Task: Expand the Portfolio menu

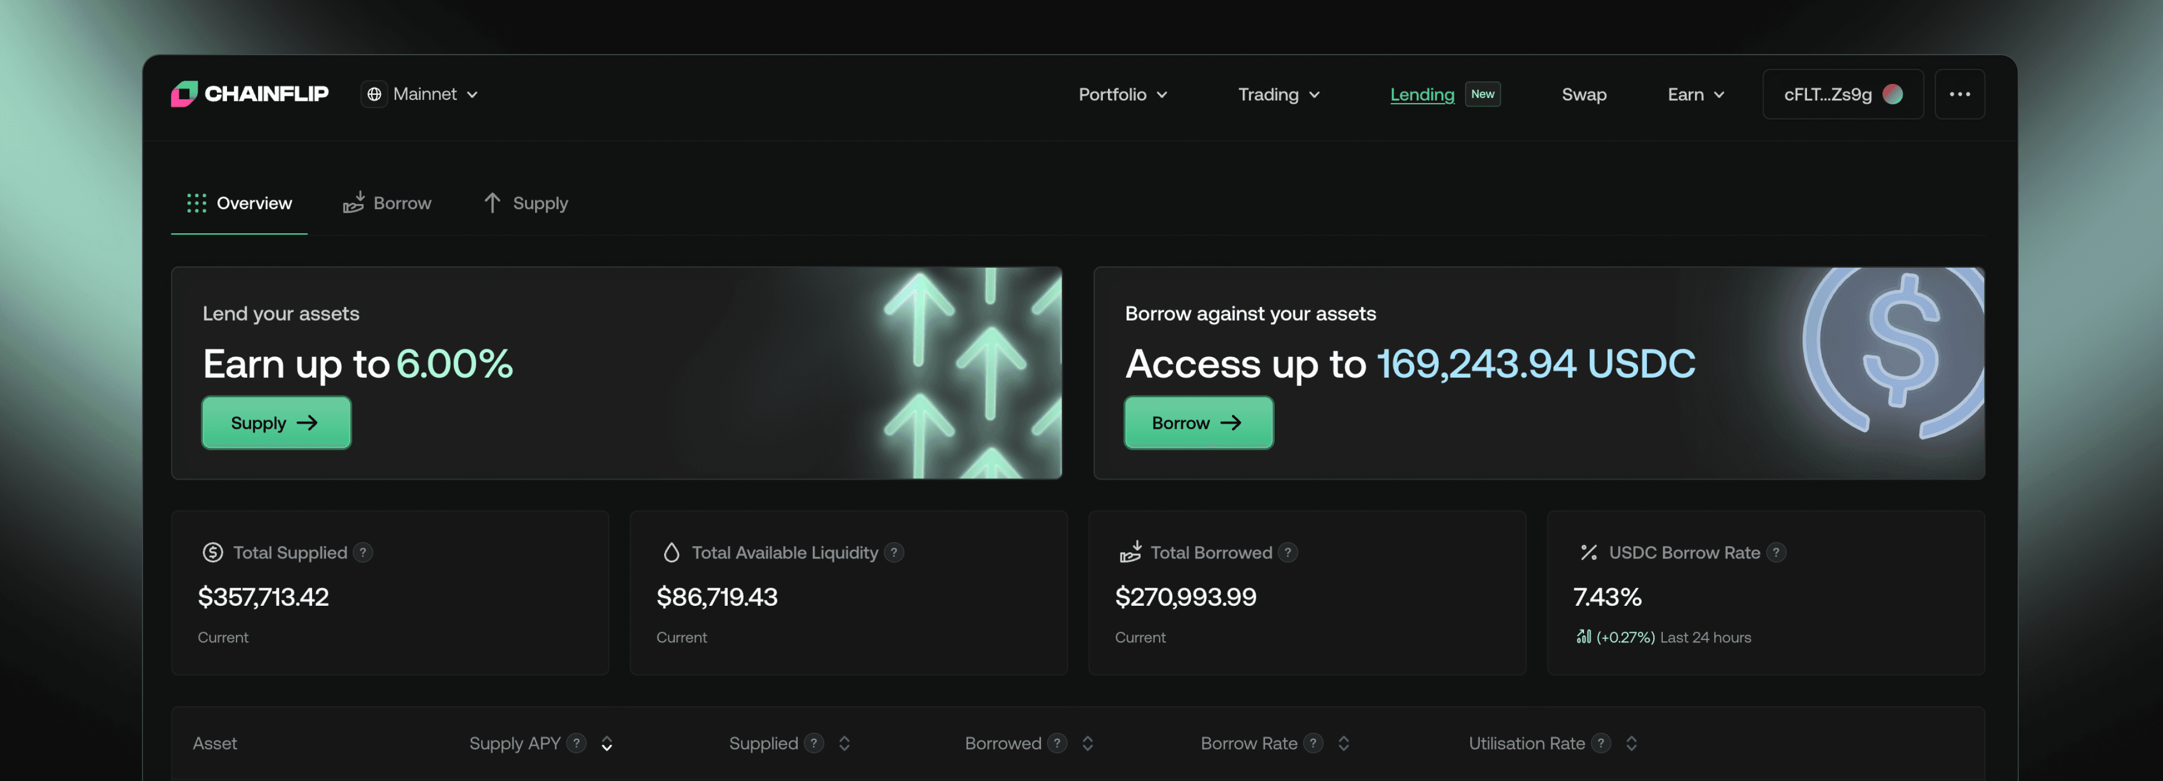Action: click(x=1123, y=95)
